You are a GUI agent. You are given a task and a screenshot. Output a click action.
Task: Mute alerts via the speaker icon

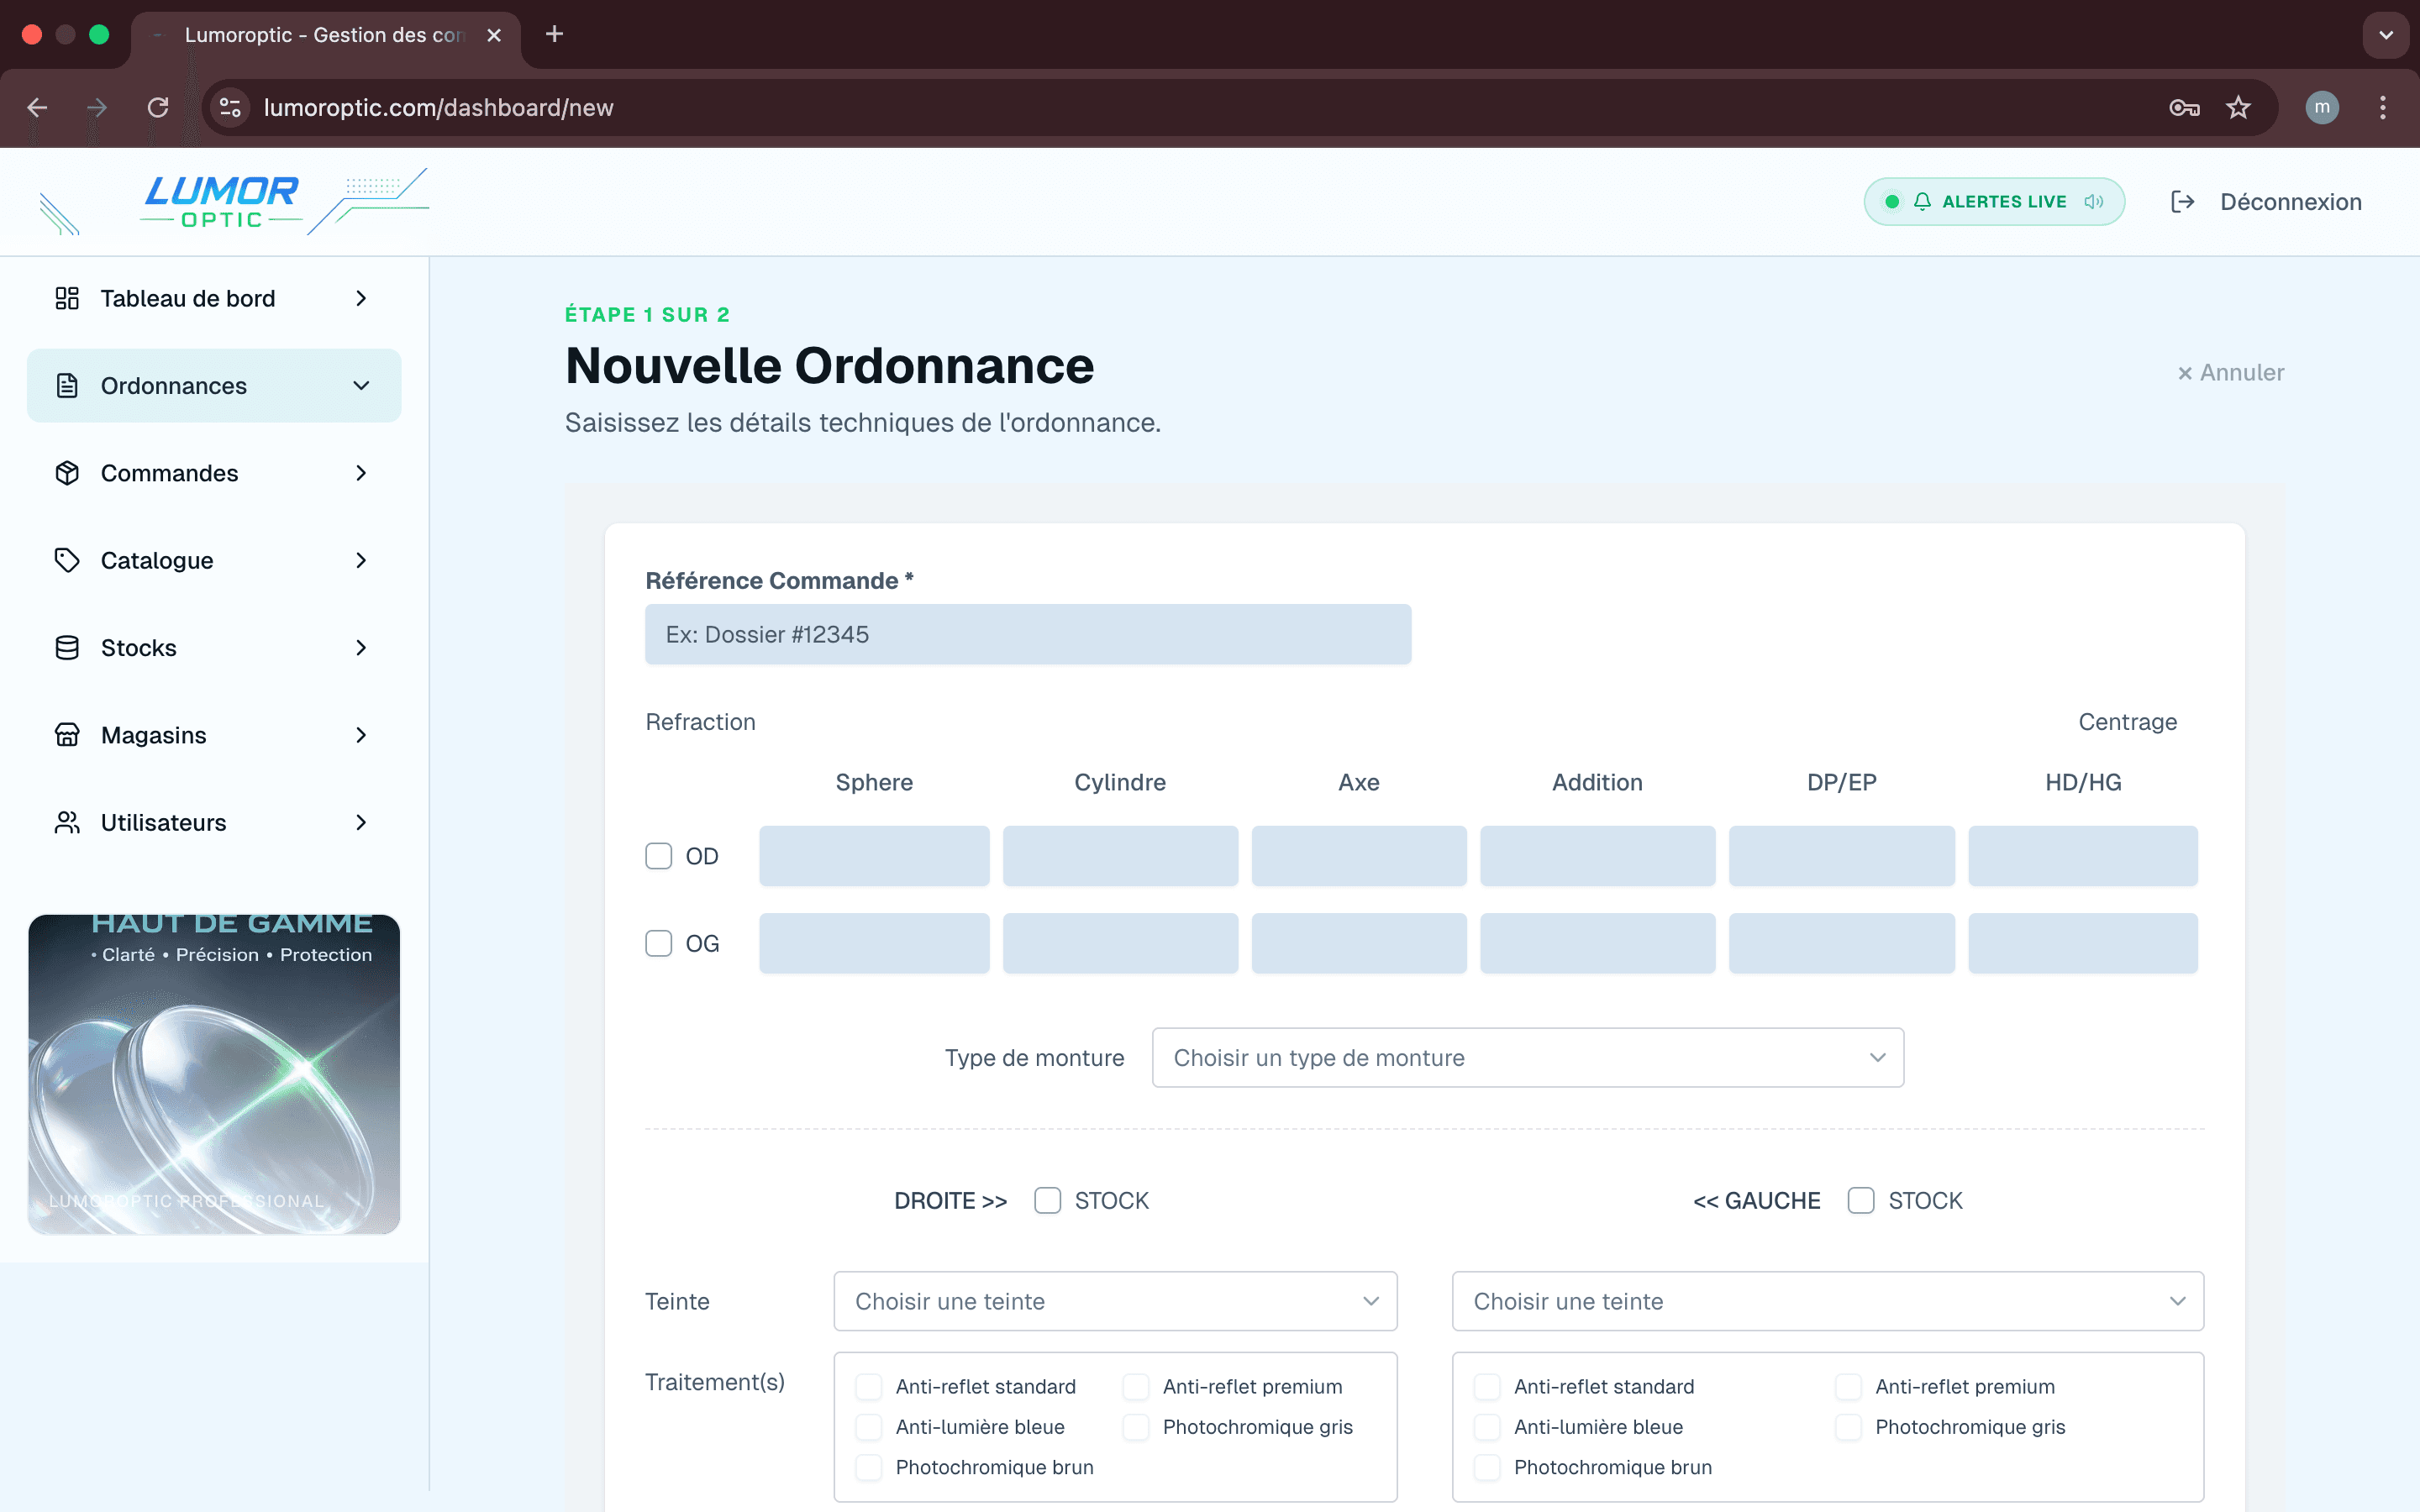(x=2094, y=202)
